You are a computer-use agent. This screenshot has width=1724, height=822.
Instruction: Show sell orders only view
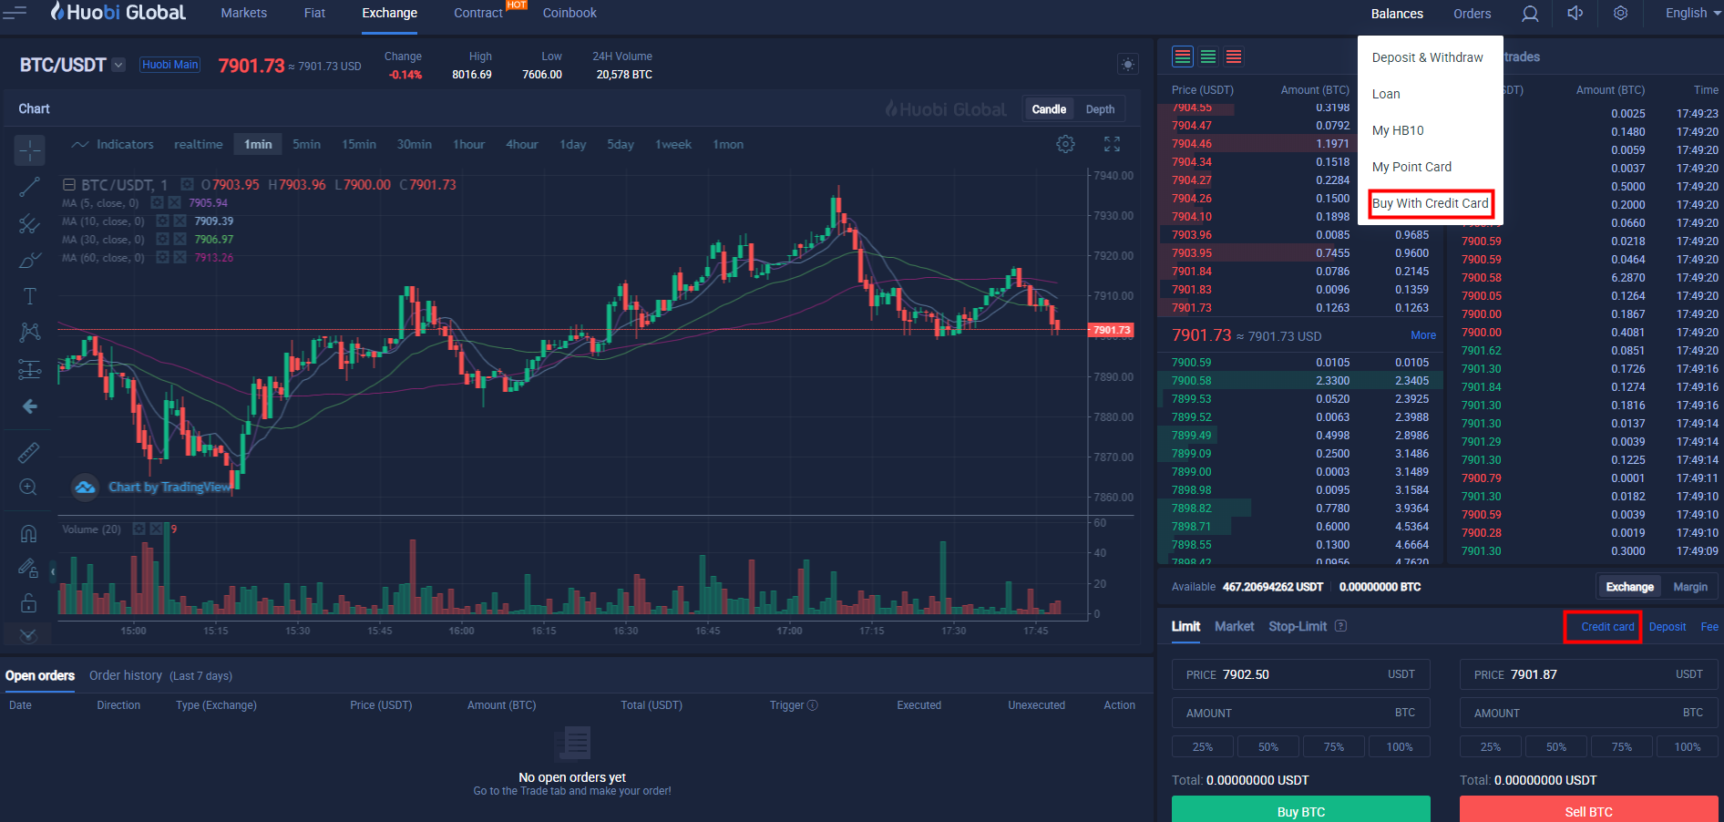click(x=1234, y=57)
